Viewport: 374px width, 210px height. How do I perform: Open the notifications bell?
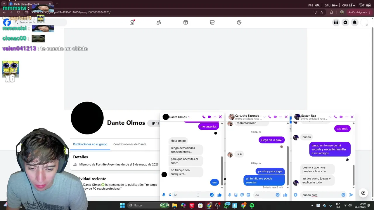[355, 22]
